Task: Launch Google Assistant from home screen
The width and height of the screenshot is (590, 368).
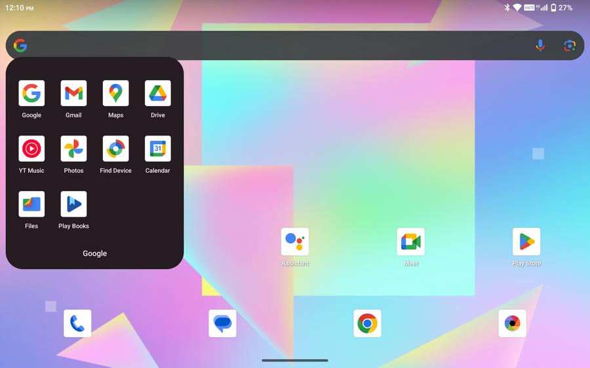Action: point(295,242)
